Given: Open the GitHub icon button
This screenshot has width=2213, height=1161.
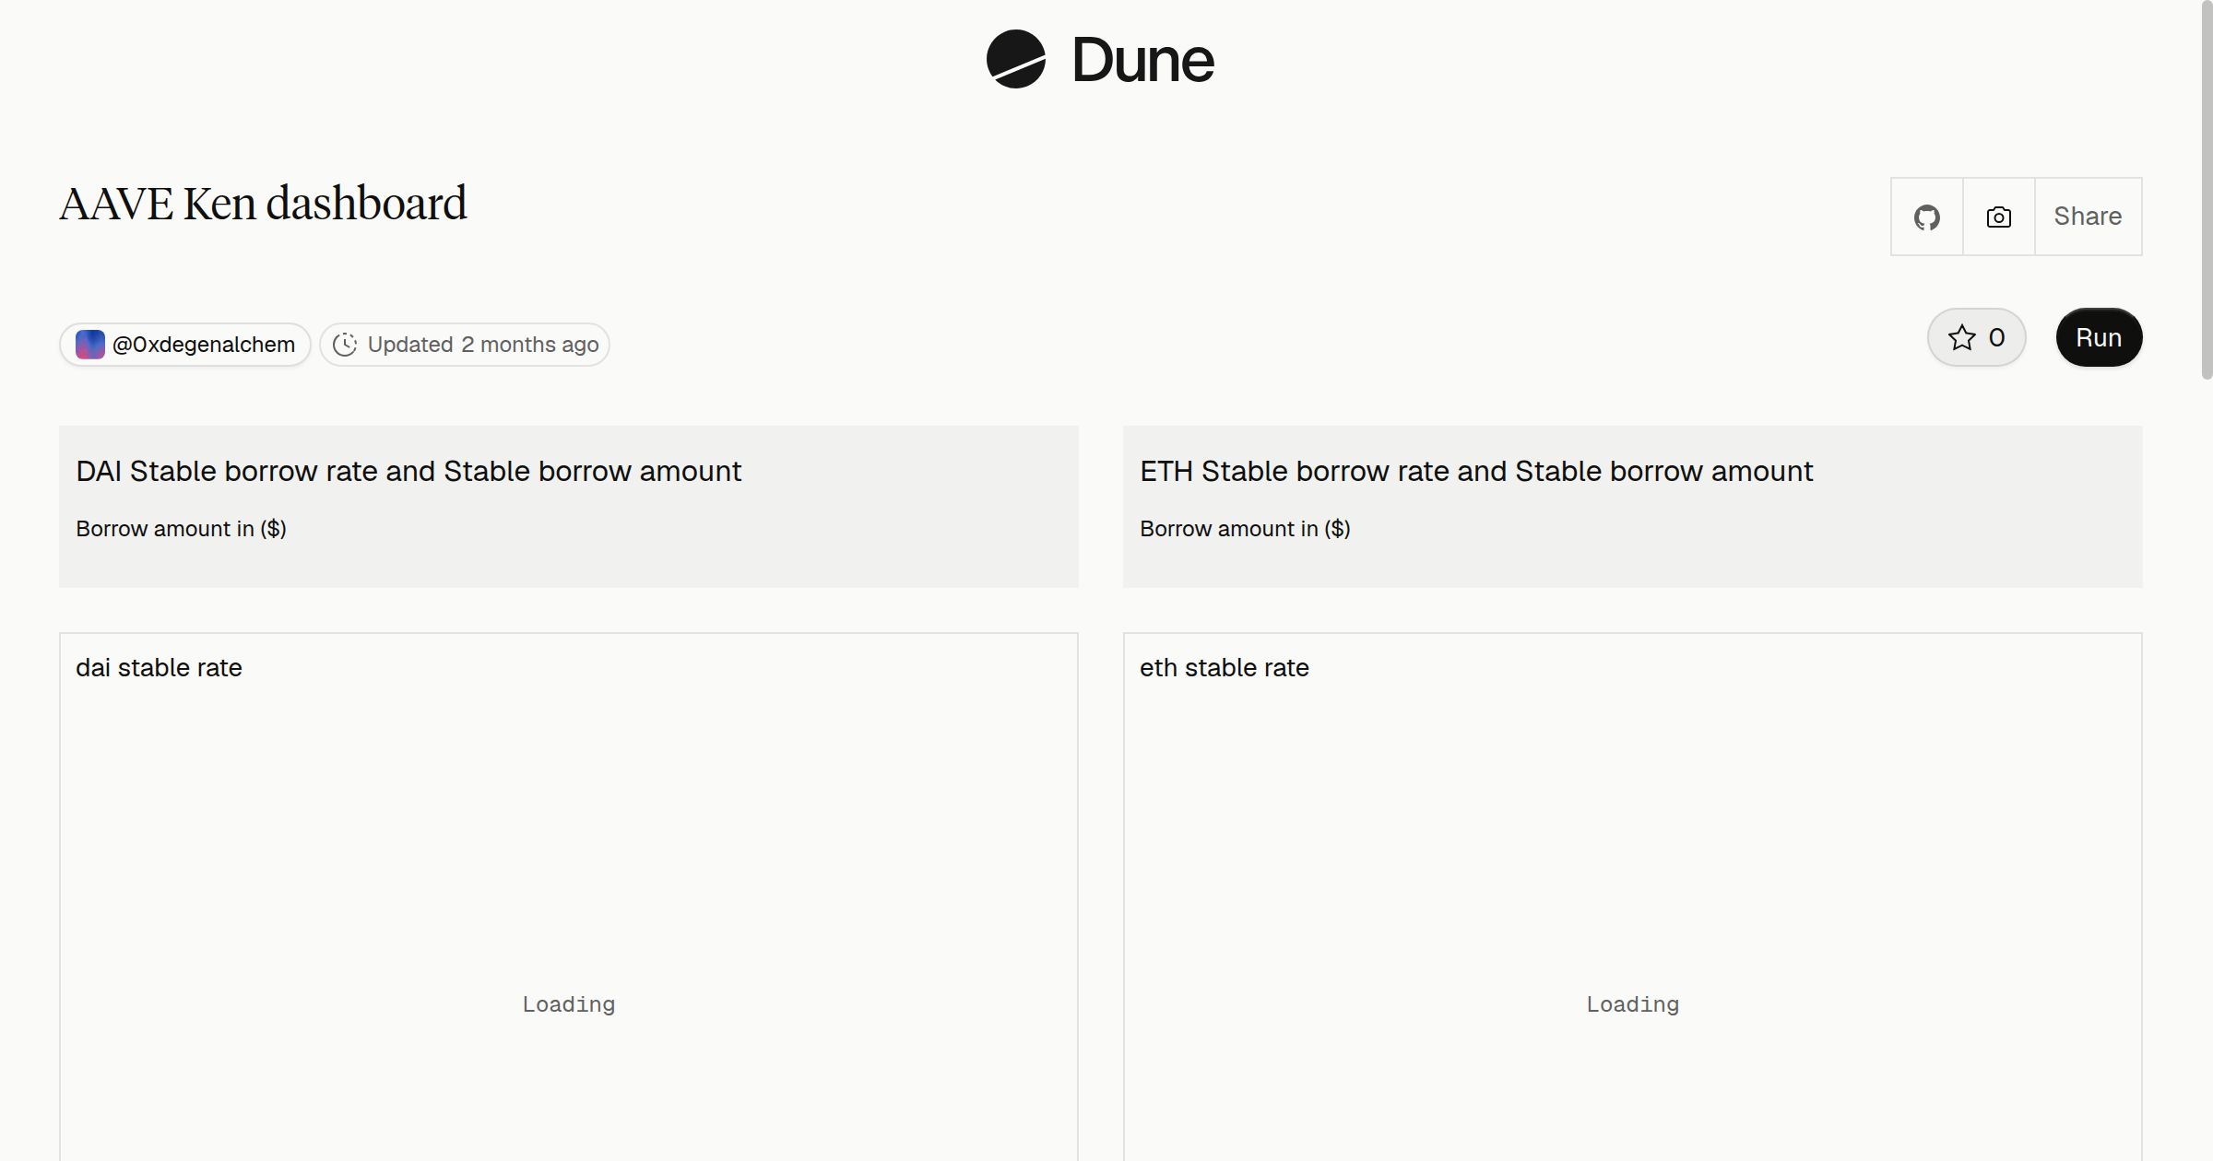Looking at the screenshot, I should 1926,217.
